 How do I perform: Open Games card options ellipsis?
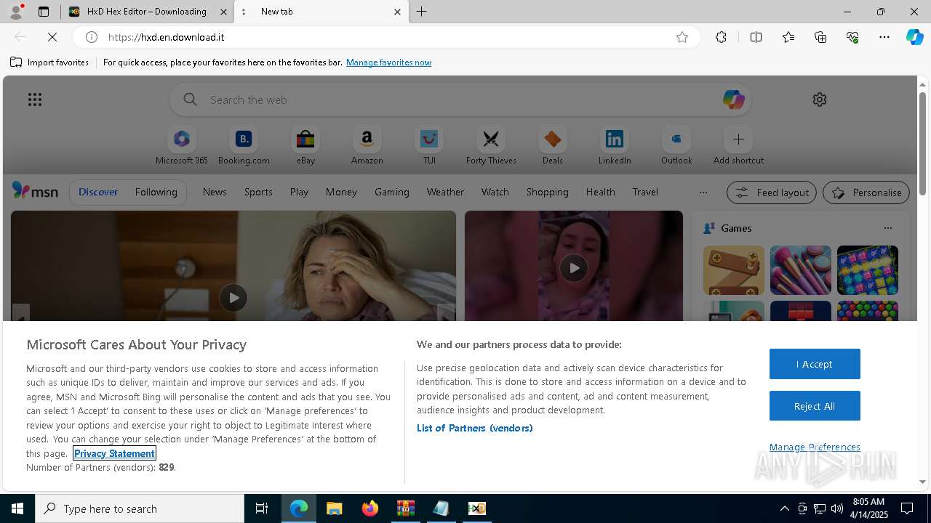point(887,228)
